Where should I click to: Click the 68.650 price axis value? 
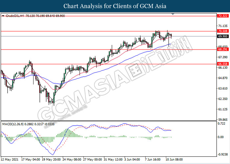tap(223, 46)
